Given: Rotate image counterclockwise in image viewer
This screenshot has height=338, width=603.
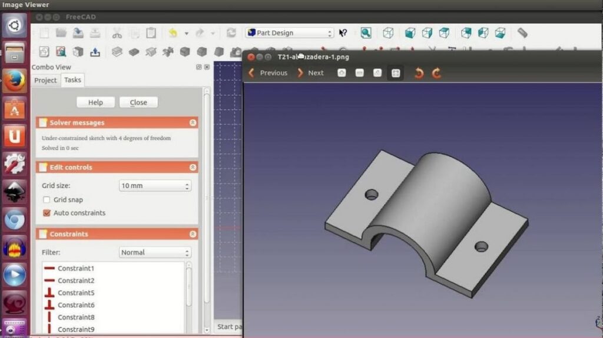Looking at the screenshot, I should point(419,73).
